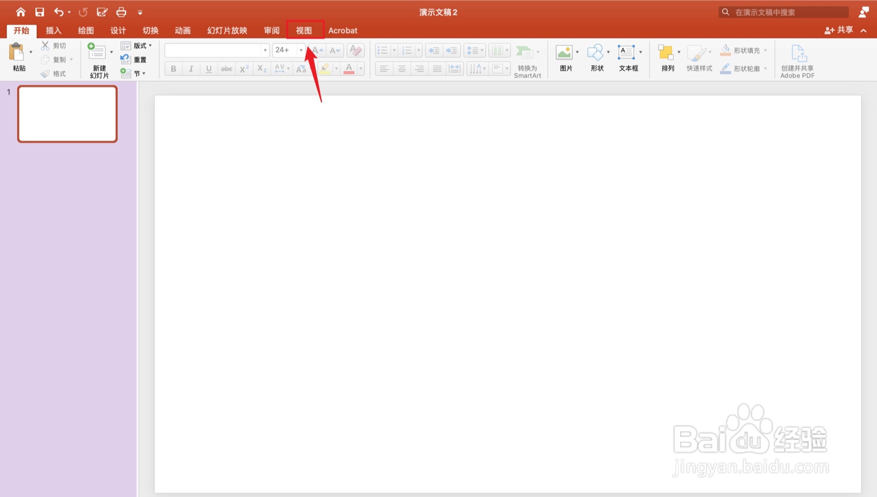The image size is (877, 497).
Task: Click the Paste clipboard icon
Action: pos(17,53)
